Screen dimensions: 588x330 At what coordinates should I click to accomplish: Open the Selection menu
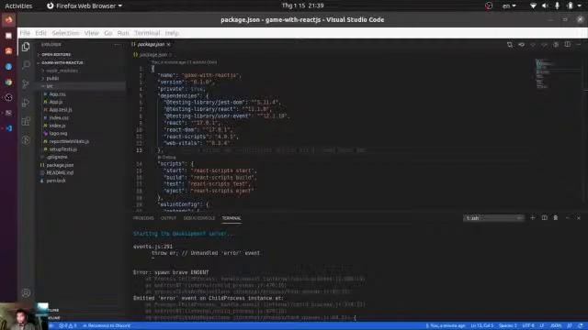(x=65, y=33)
